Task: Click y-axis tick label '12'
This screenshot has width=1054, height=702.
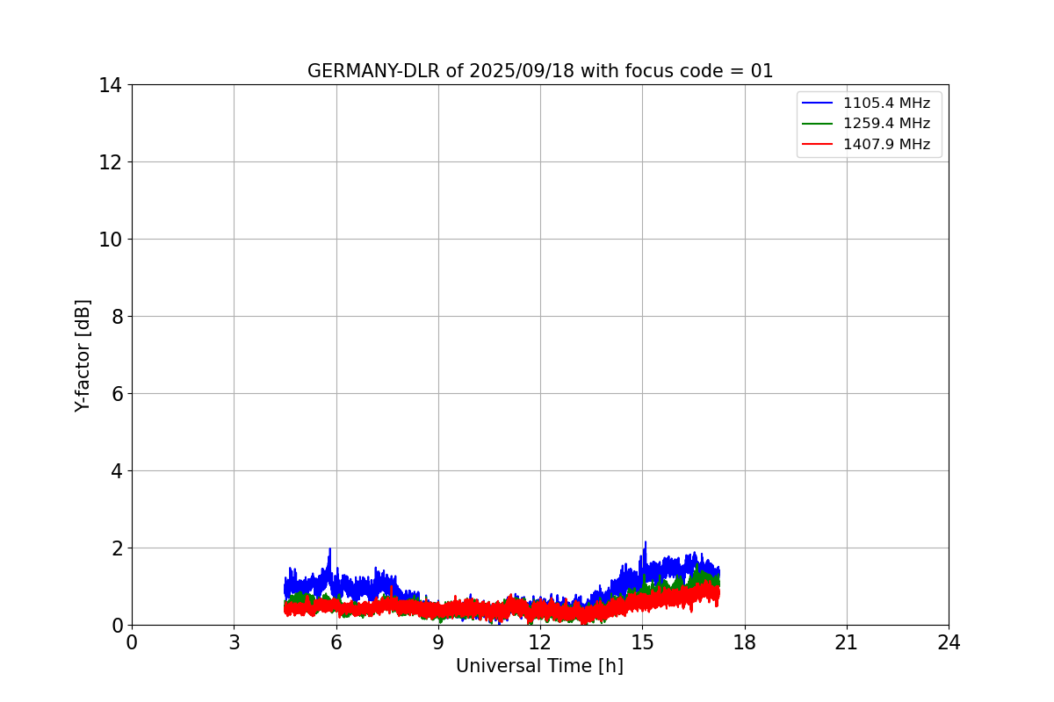Action: (x=111, y=162)
